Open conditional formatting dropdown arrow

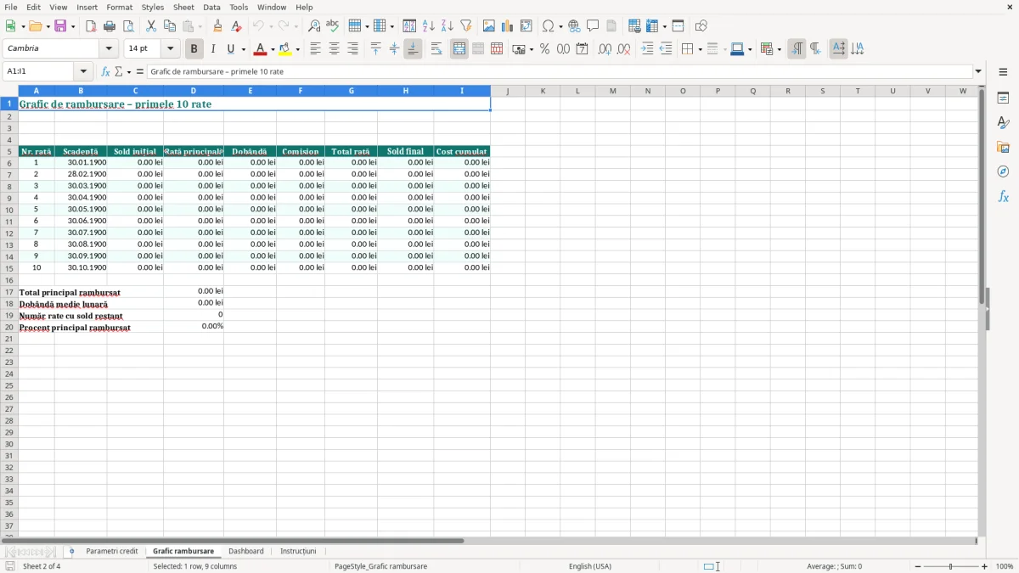click(779, 49)
